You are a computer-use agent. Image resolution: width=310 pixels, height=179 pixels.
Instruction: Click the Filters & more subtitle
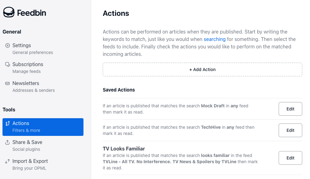26,130
